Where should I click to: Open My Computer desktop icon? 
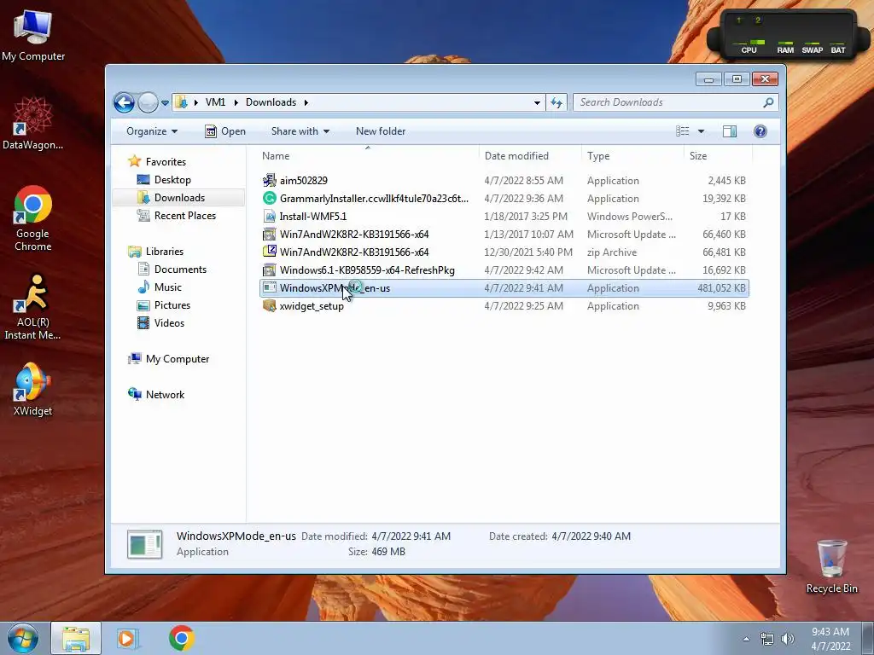point(33,34)
